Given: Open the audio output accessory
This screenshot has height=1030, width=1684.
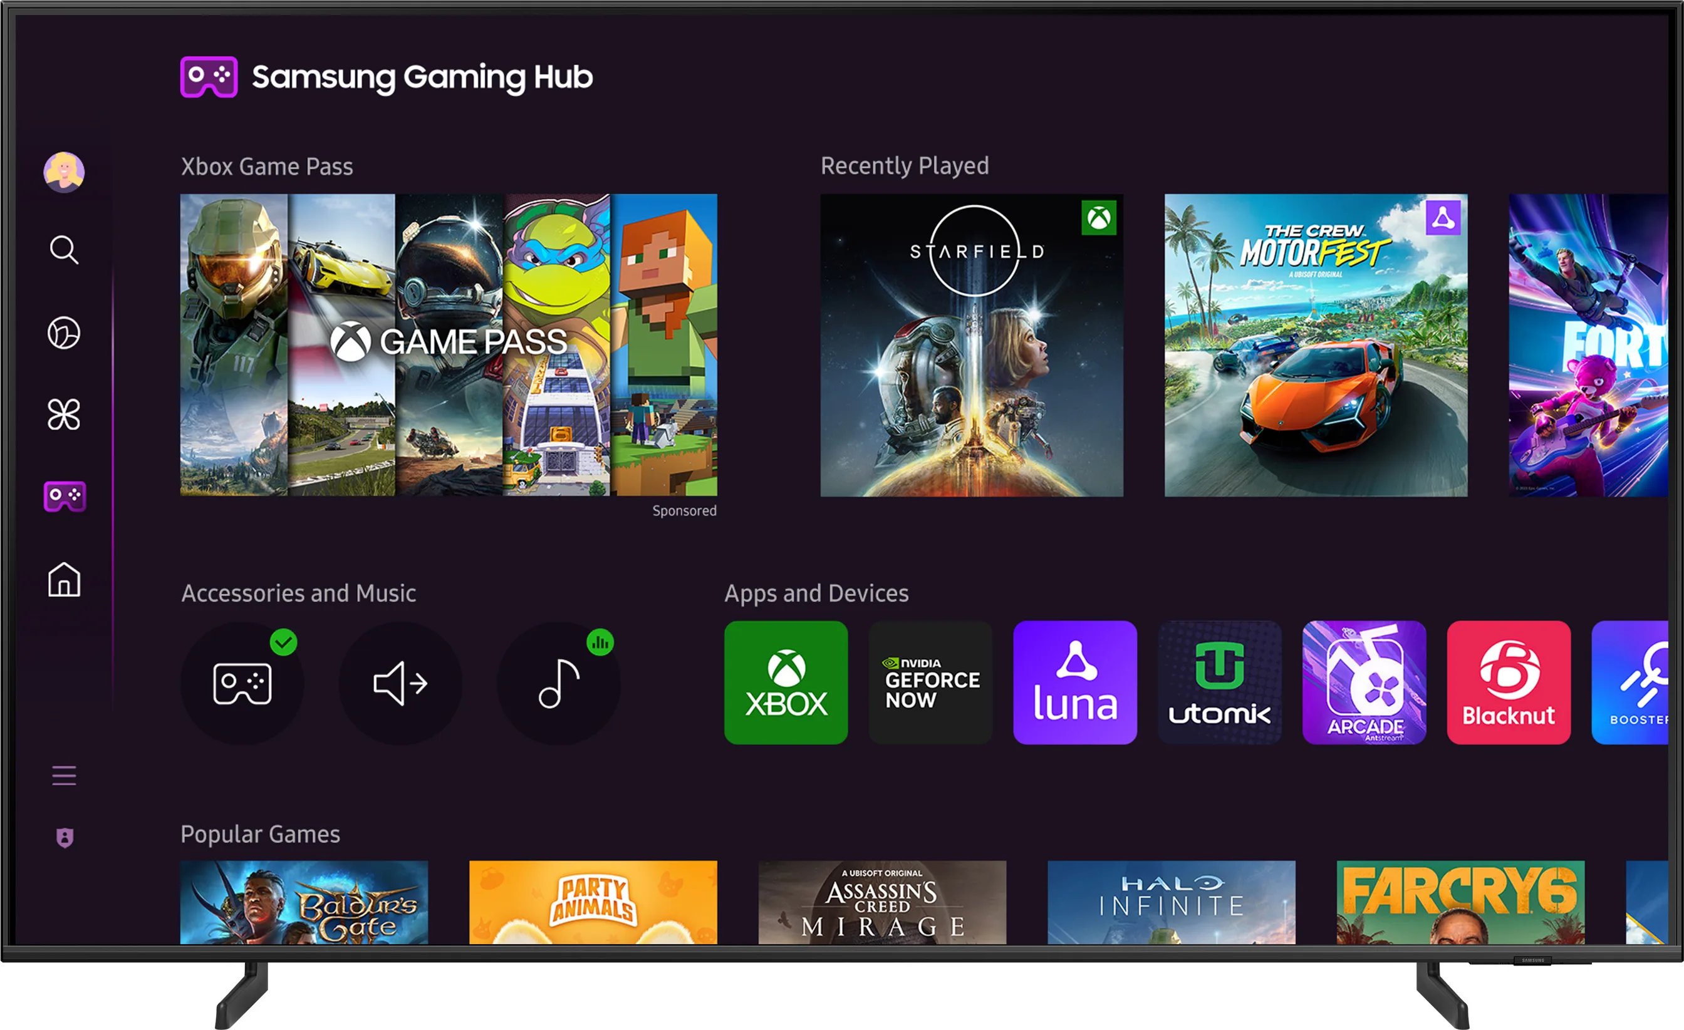Looking at the screenshot, I should point(400,683).
